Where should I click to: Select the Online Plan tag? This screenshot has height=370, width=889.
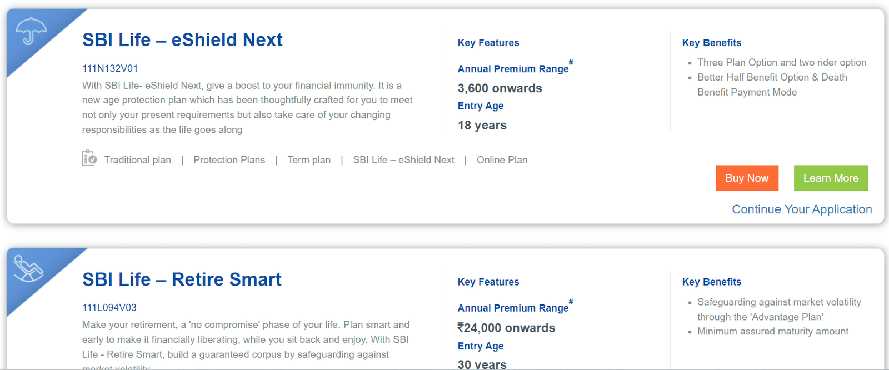pos(502,160)
